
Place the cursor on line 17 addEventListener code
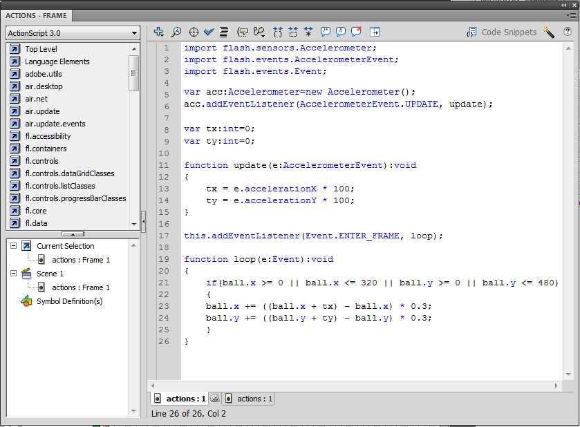(x=313, y=236)
